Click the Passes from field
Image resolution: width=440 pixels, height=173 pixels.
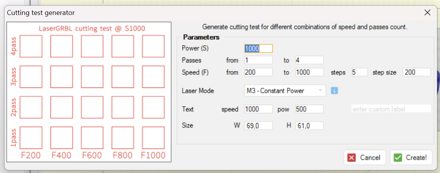pos(258,60)
